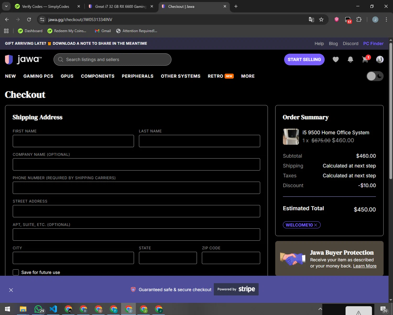
Task: Open the shopping cart
Action: point(365,59)
